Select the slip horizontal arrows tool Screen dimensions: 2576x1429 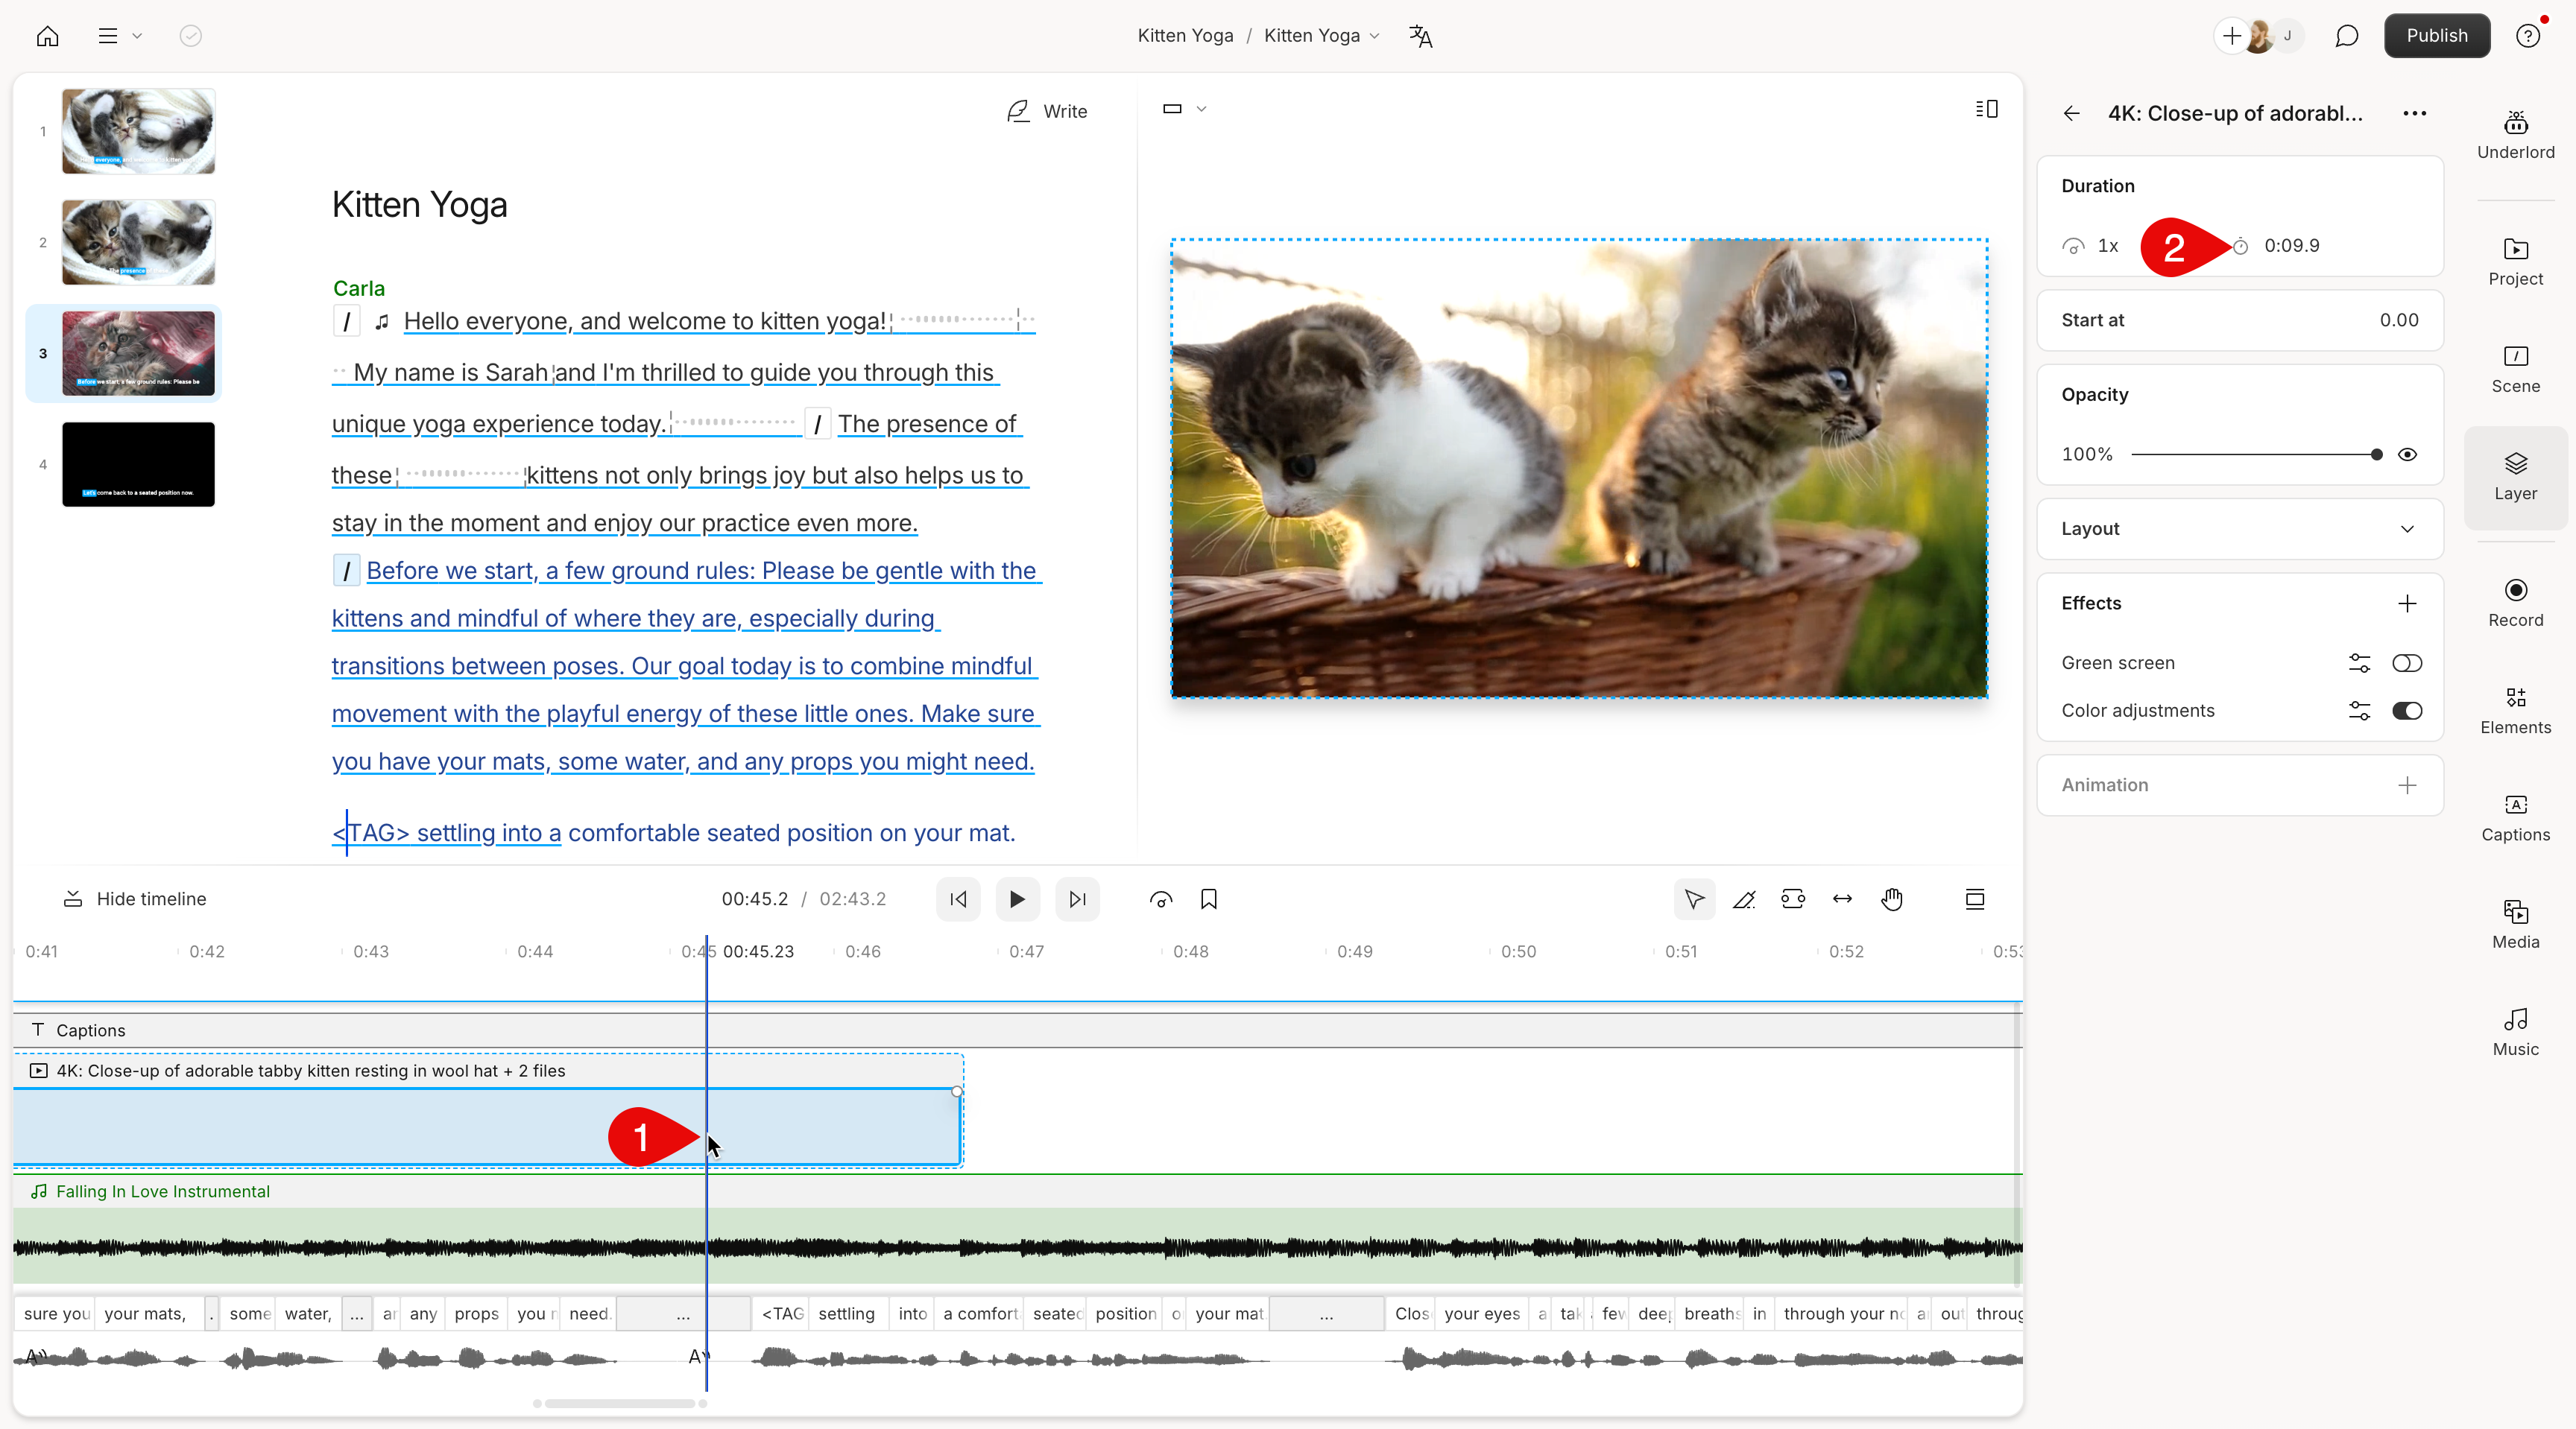1842,899
